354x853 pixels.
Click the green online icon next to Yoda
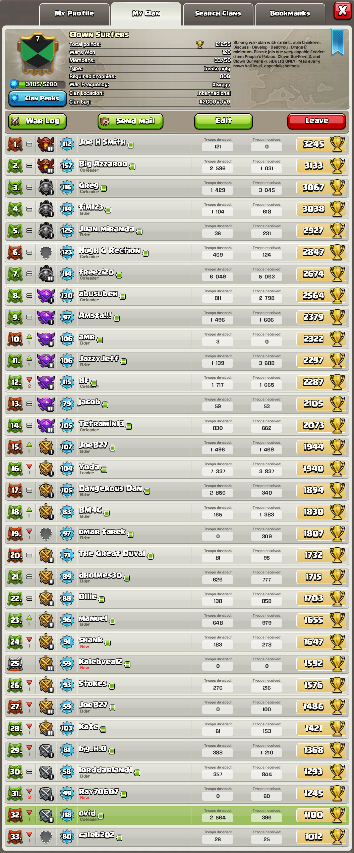tap(104, 470)
